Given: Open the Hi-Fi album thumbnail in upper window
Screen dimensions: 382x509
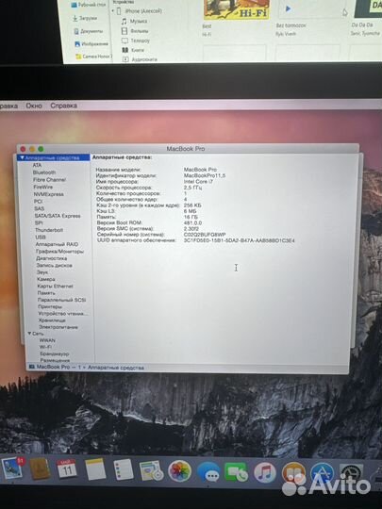Looking at the screenshot, I should pos(237,9).
